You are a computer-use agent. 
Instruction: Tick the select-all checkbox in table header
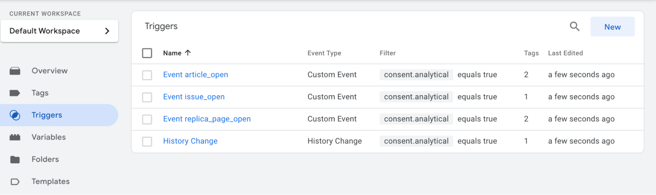pos(147,53)
